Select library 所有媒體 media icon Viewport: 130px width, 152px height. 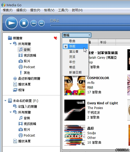click(x=15, y=44)
